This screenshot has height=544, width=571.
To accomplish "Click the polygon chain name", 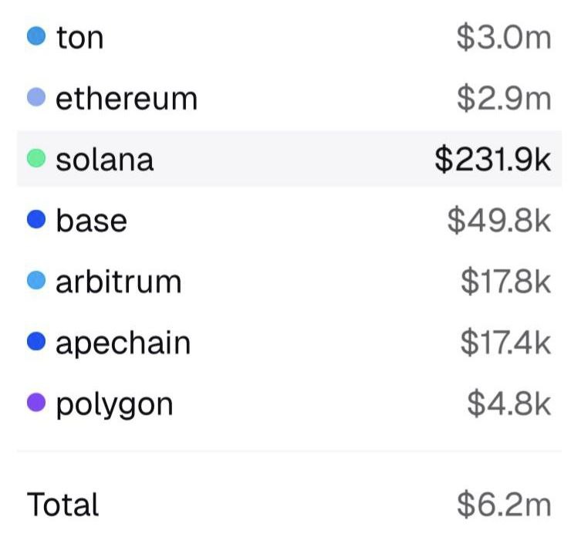I will 114,404.
